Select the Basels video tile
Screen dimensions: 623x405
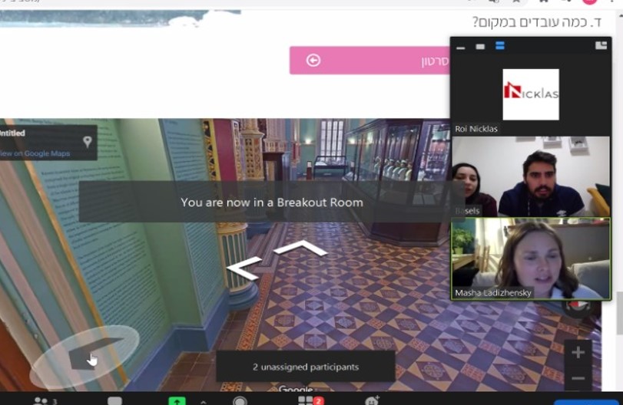click(531, 176)
